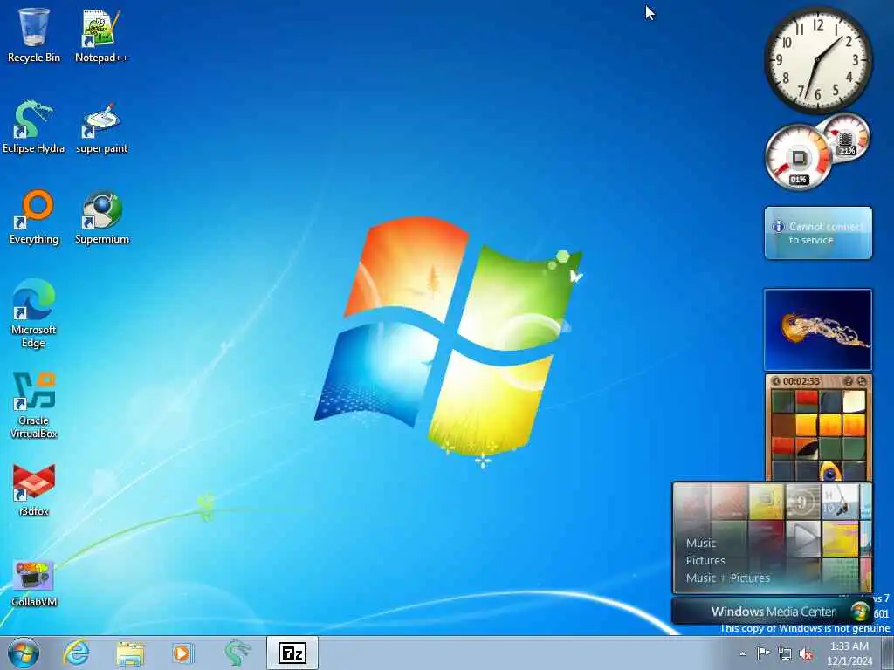Open Windows Media Center from gadget bar
894x670 pixels.
coord(774,612)
